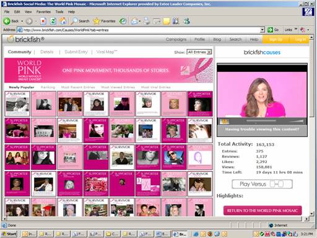This screenshot has height=238, width=317.
Task: Open the History clock icon
Action: pyautogui.click(x=123, y=21)
